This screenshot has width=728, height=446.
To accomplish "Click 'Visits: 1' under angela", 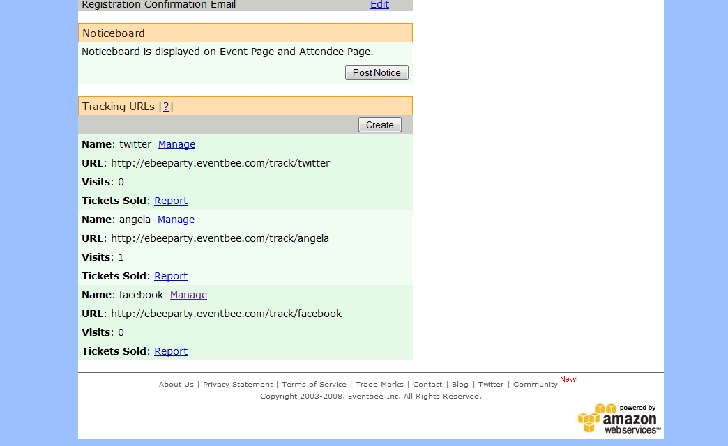I will tap(103, 257).
